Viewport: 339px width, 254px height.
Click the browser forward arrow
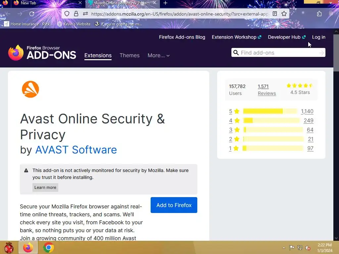pyautogui.click(x=20, y=14)
